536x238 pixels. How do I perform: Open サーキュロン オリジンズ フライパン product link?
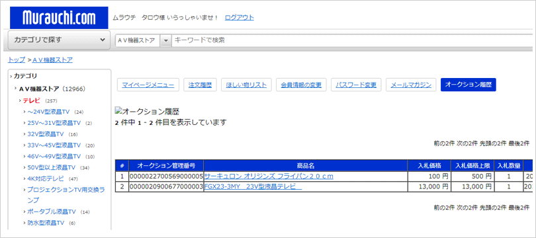coord(269,177)
